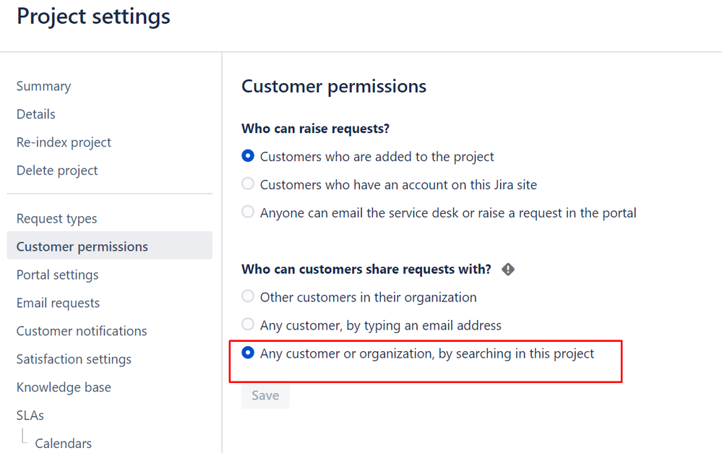The image size is (722, 453).
Task: Select 'Customers who have an account' option
Action: coord(248,184)
